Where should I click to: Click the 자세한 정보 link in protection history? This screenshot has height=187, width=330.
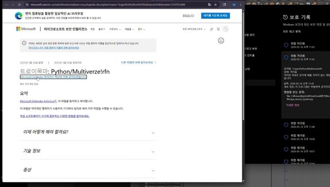pyautogui.click(x=293, y=105)
